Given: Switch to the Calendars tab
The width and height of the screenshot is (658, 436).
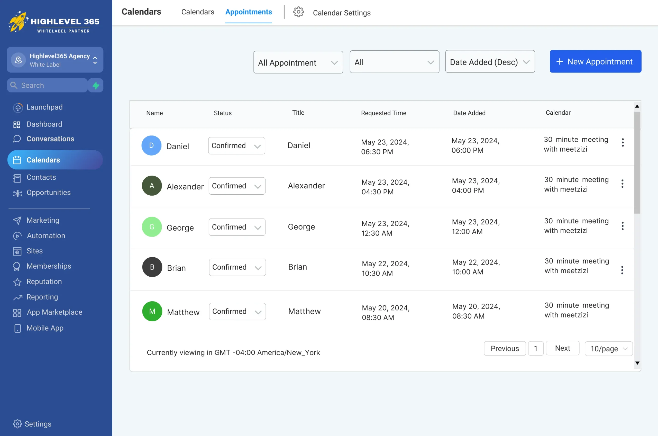Looking at the screenshot, I should point(198,12).
